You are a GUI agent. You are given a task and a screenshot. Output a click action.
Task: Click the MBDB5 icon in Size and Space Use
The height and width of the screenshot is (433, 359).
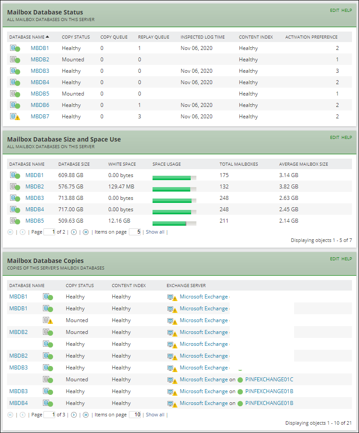tap(15, 221)
